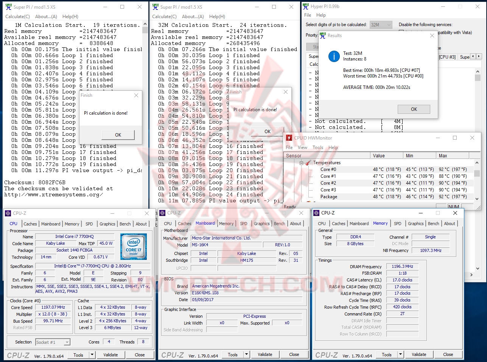487x362 pixels.
Task: Open the Help(H) menu in the 32M Super PI window
Action: pos(217,17)
